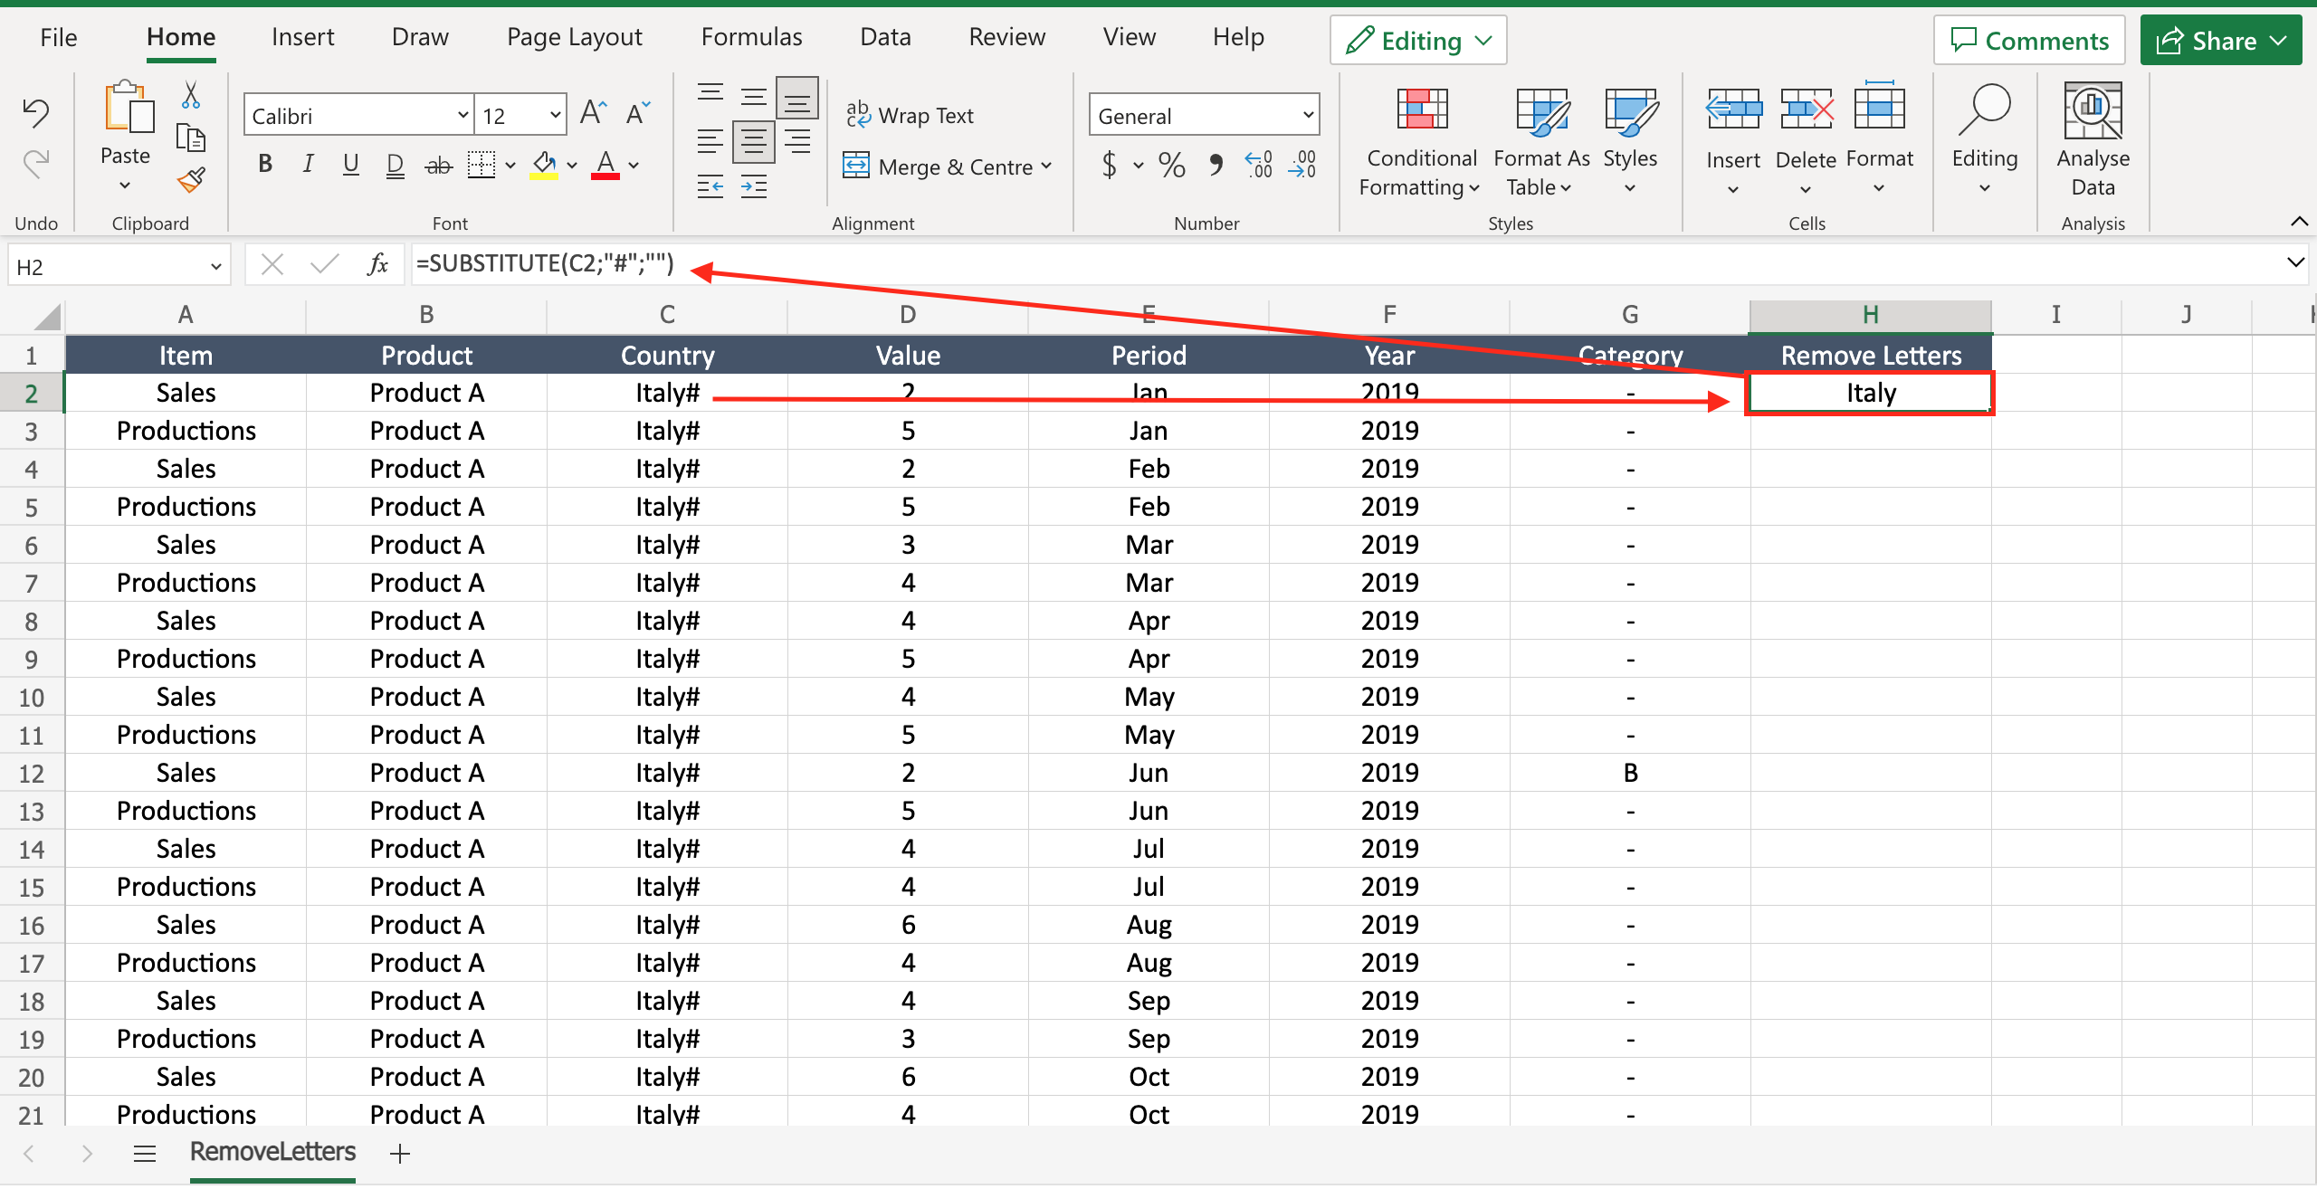Click the Comments button

pyautogui.click(x=2029, y=41)
